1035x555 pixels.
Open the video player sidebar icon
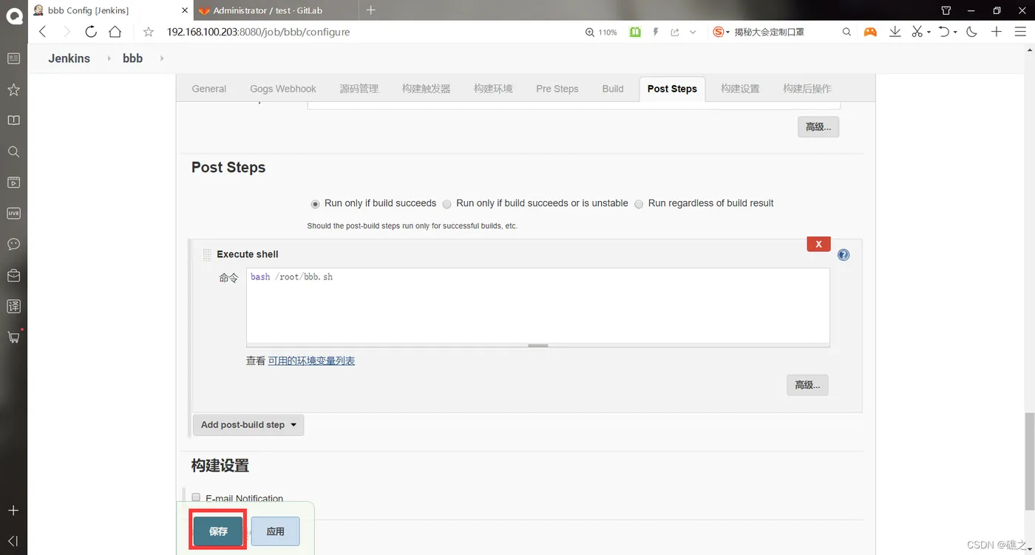click(13, 183)
